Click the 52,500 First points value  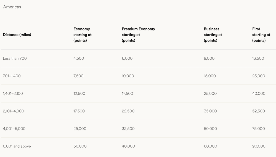258,111
